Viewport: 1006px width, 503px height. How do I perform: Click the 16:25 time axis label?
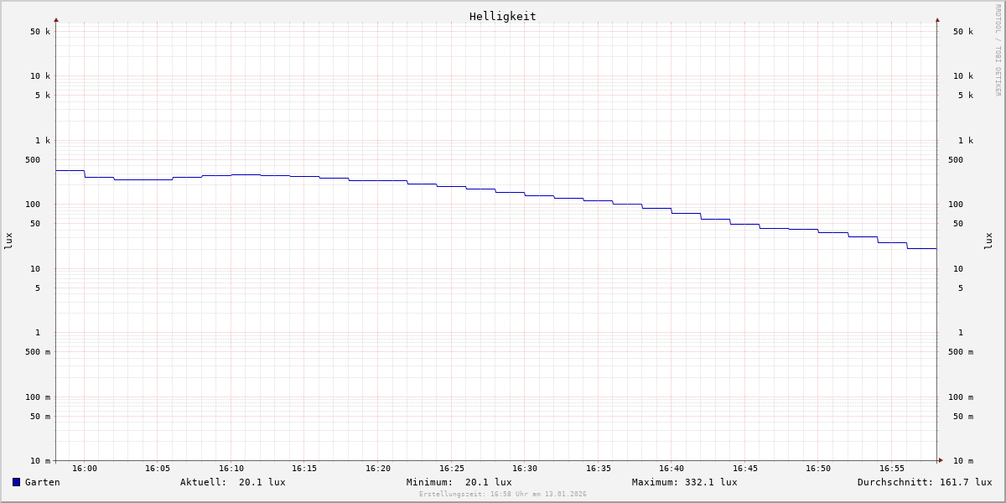tap(452, 469)
